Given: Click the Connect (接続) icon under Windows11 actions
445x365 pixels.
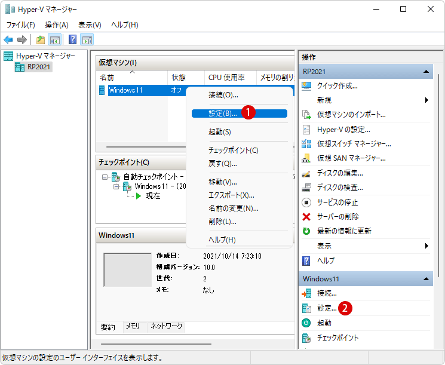Looking at the screenshot, I should [306, 293].
